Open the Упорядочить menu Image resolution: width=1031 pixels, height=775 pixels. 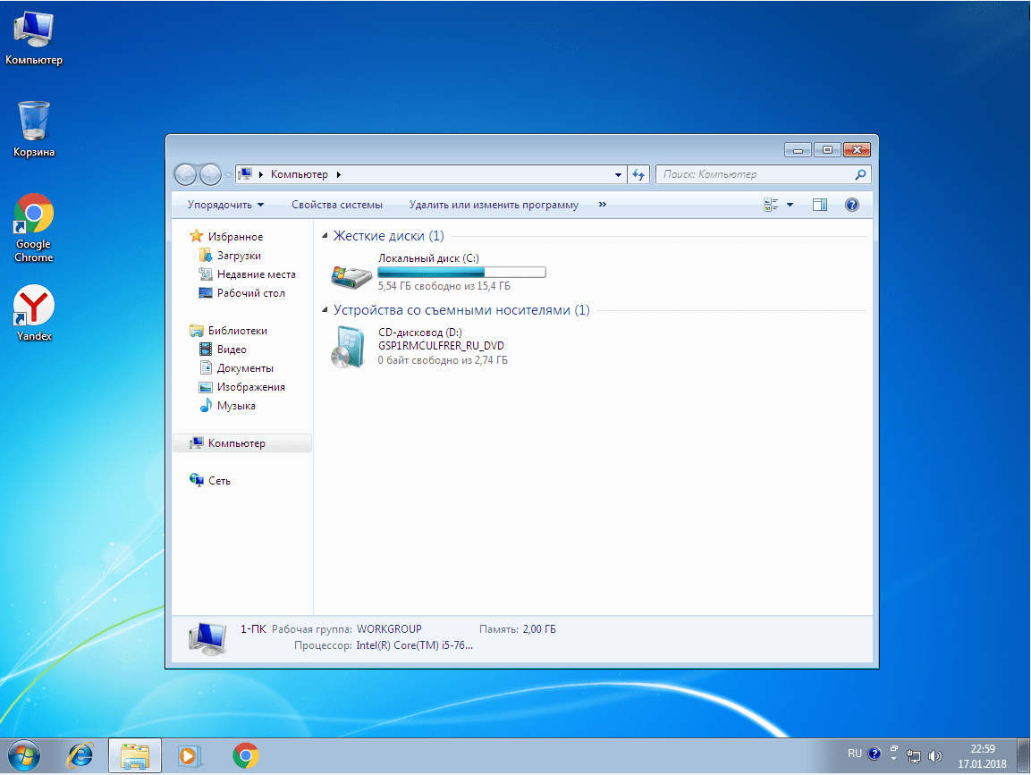click(x=225, y=205)
